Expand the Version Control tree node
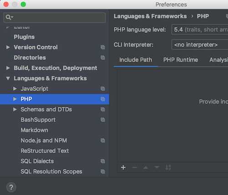The width and height of the screenshot is (228, 195). pos(8,47)
